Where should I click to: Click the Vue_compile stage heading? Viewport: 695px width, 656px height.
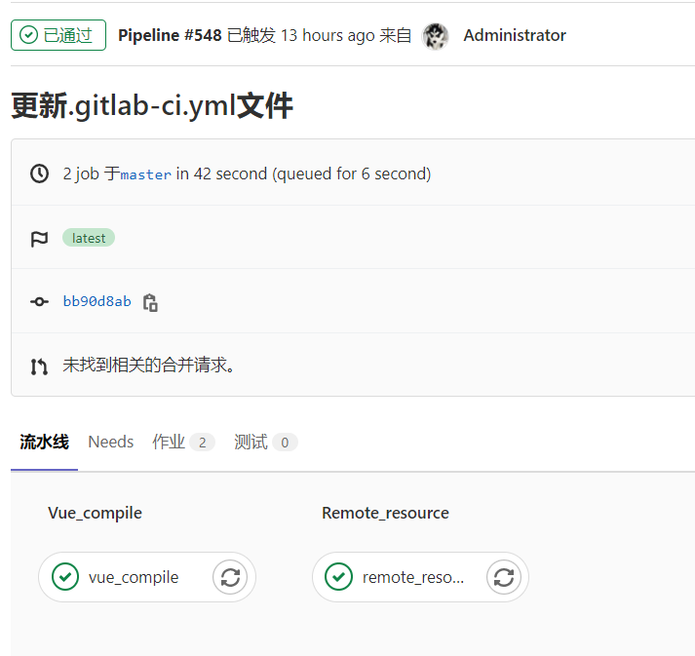(x=95, y=513)
